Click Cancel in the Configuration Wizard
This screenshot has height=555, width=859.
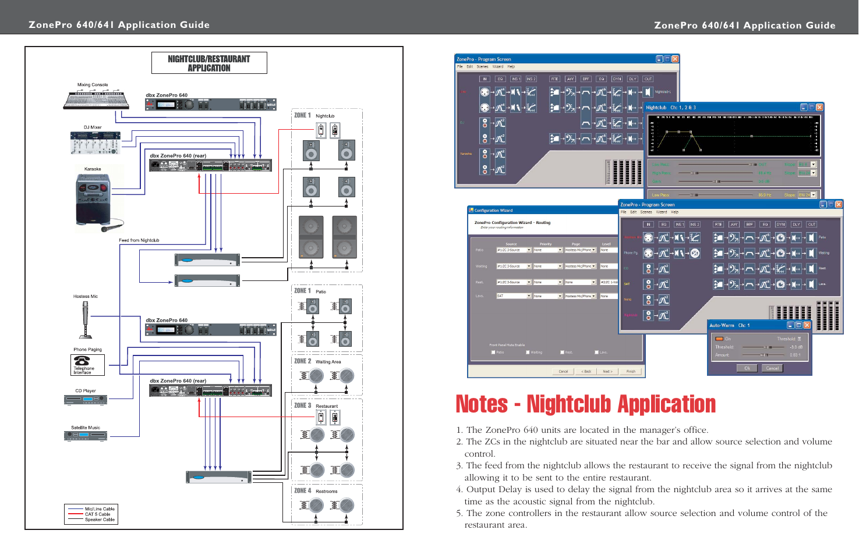563,371
